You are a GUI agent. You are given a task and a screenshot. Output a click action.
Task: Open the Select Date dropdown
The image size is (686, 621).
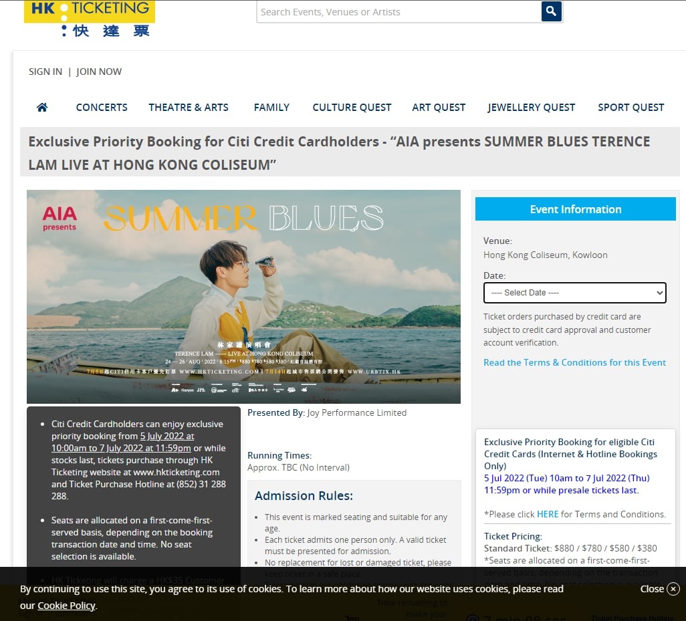tap(575, 293)
